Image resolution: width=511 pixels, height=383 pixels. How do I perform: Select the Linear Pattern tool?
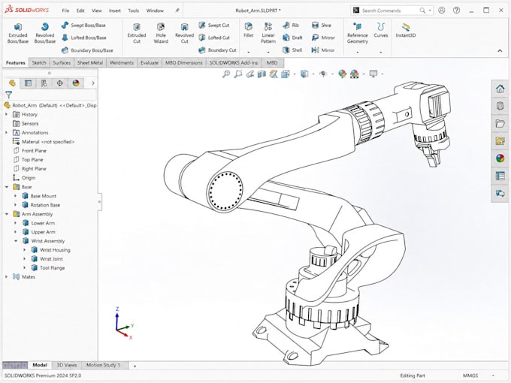tap(268, 33)
